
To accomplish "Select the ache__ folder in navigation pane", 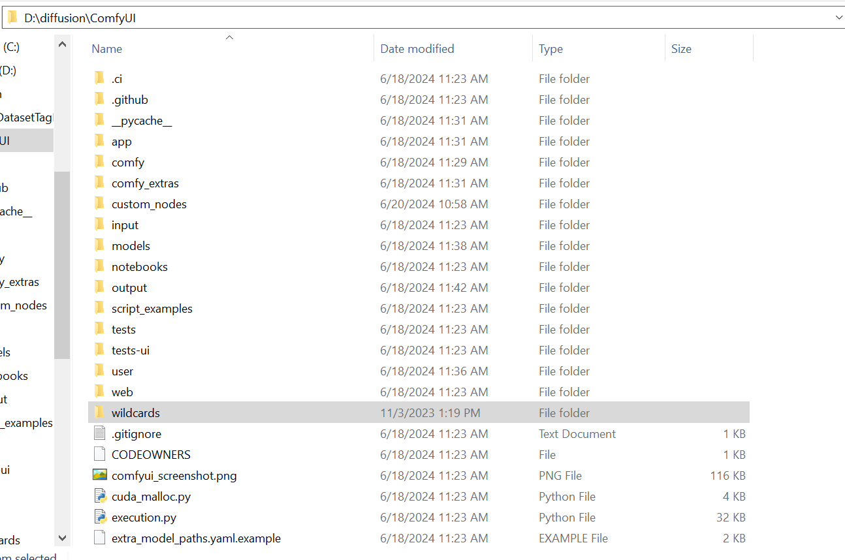I will (x=16, y=211).
